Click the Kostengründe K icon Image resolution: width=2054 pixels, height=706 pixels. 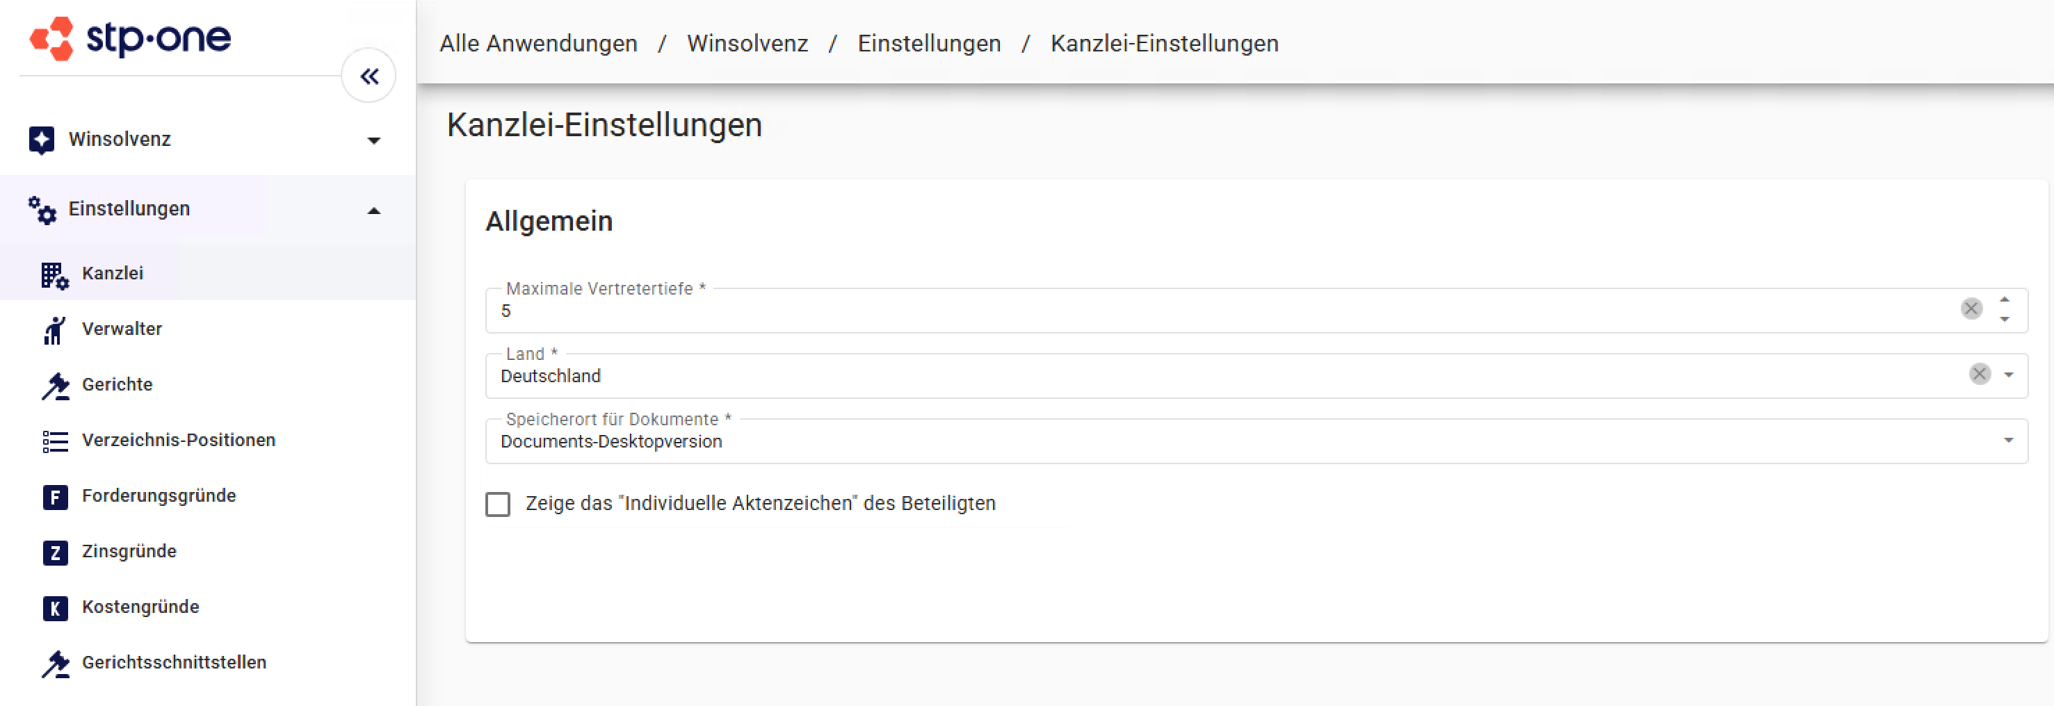click(x=55, y=609)
